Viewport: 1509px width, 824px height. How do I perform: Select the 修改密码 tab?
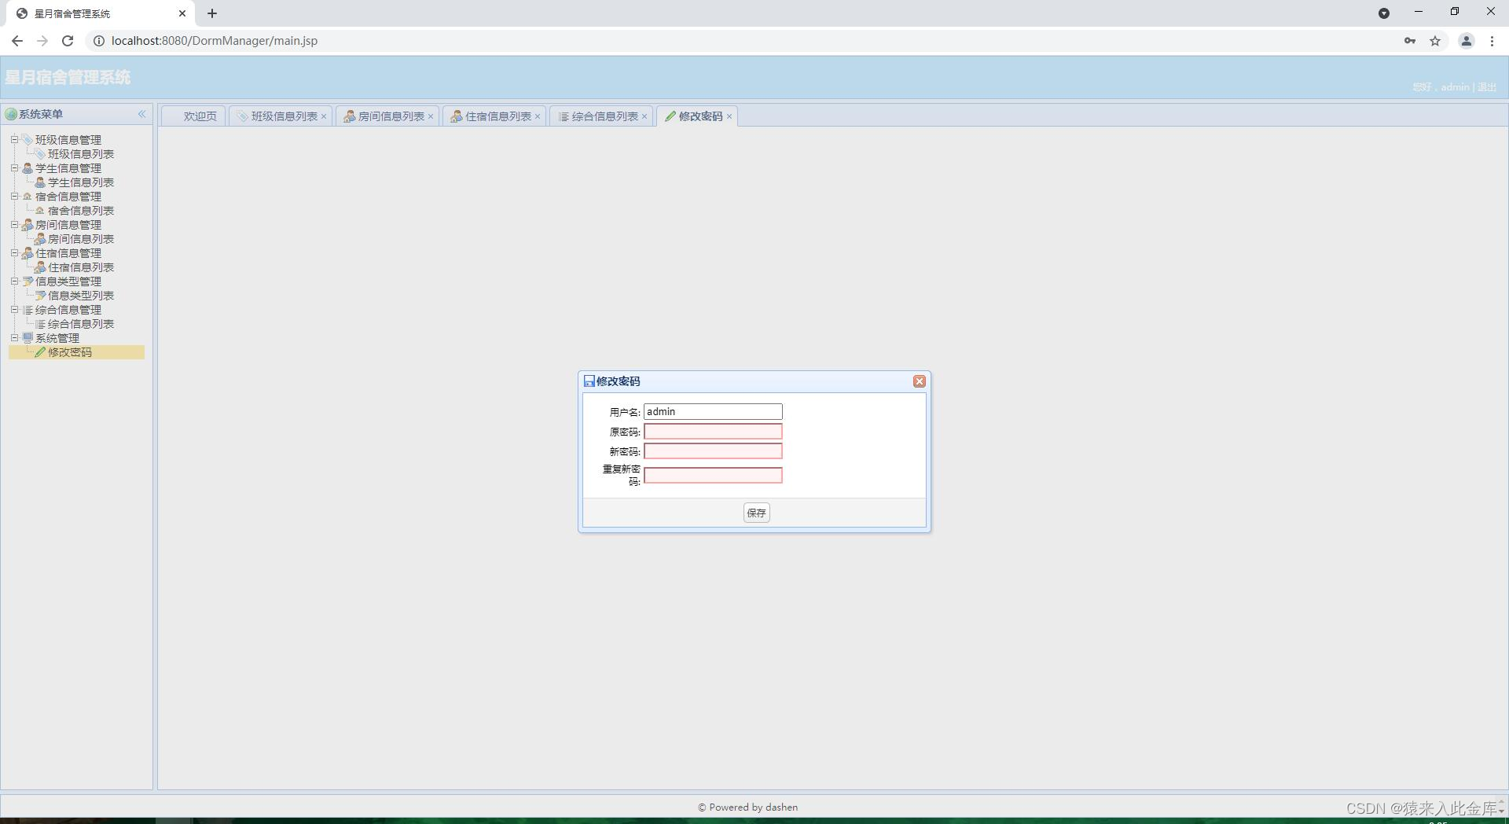tap(696, 116)
